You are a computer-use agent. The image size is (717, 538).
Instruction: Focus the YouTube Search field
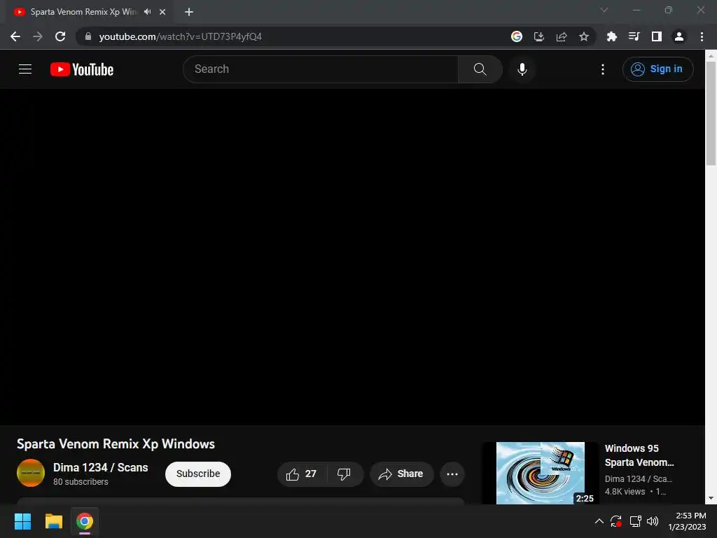coord(321,69)
